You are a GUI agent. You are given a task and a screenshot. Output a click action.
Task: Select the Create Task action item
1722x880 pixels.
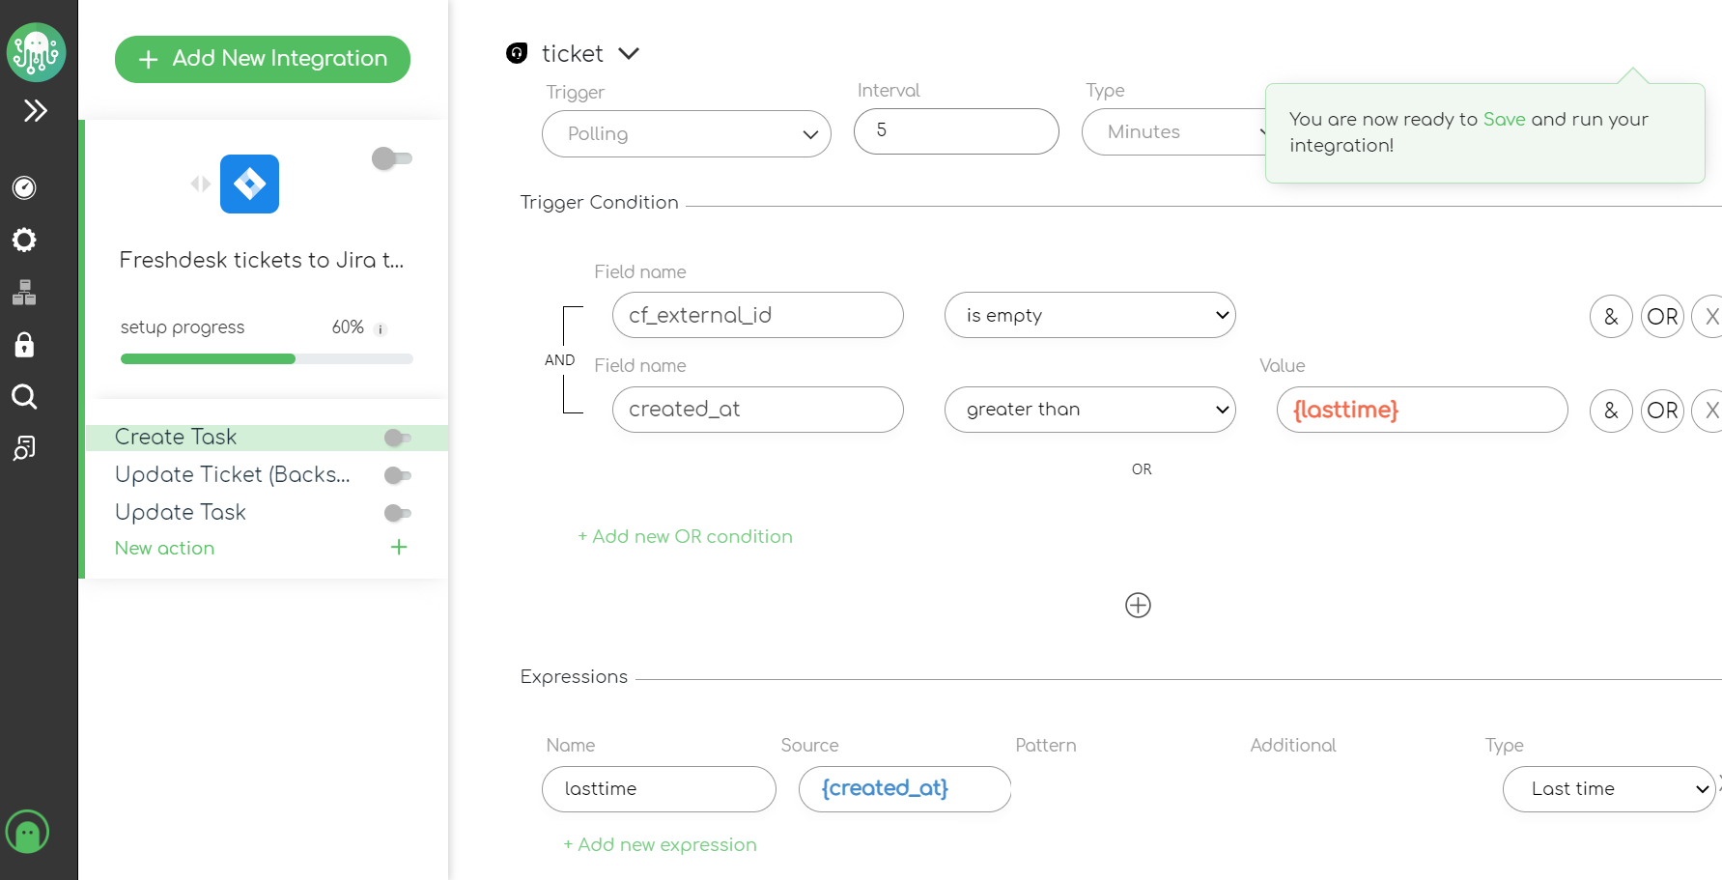click(176, 437)
